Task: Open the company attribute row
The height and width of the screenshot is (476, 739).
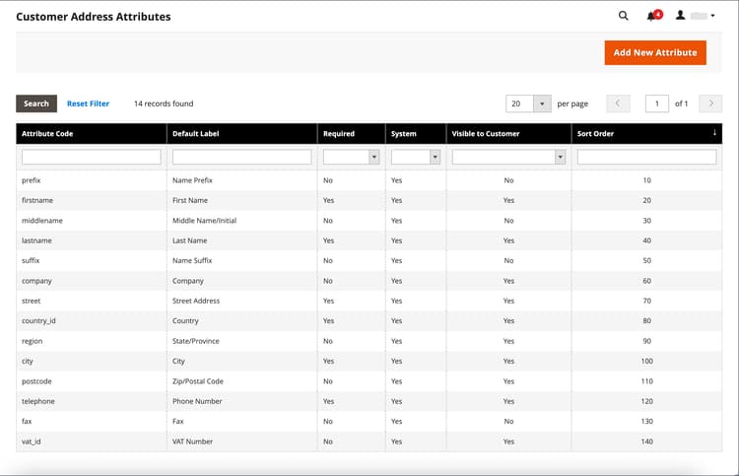Action: [x=369, y=281]
